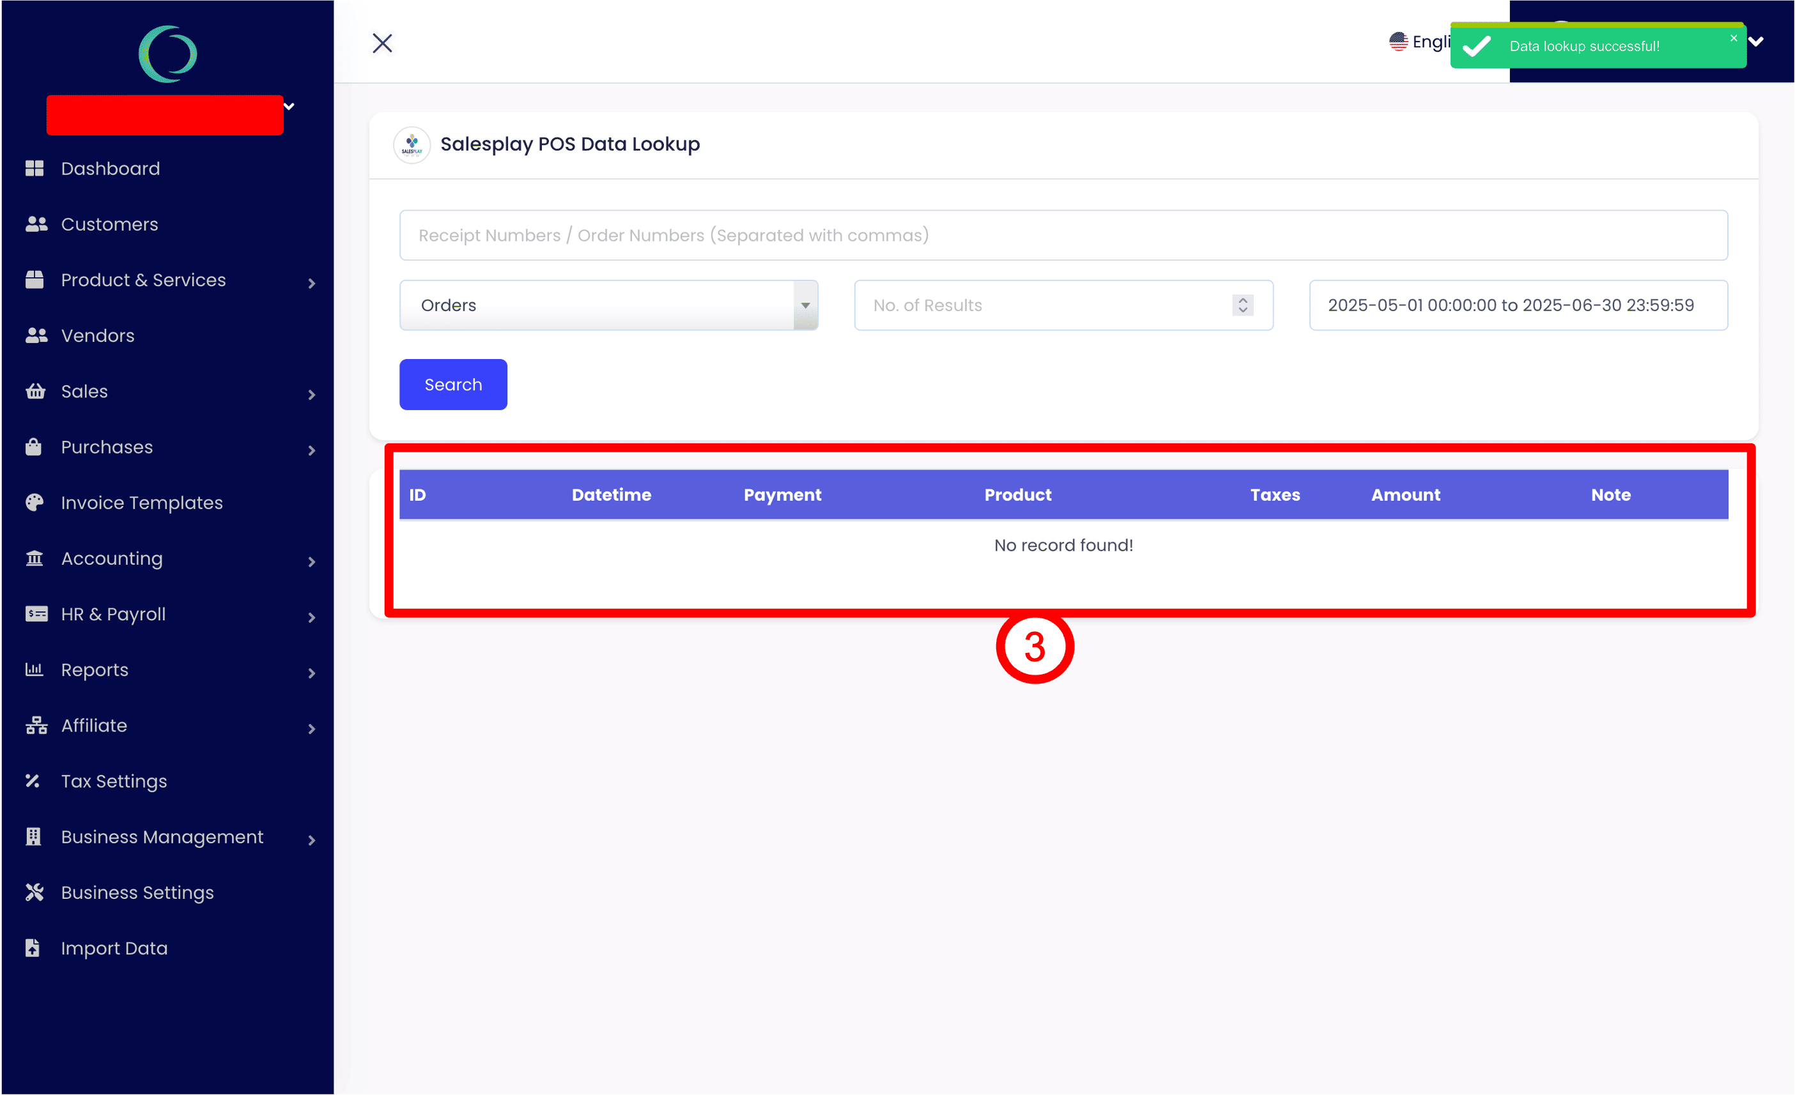Open the business name dropdown arrow
The width and height of the screenshot is (1795, 1095).
pos(289,106)
